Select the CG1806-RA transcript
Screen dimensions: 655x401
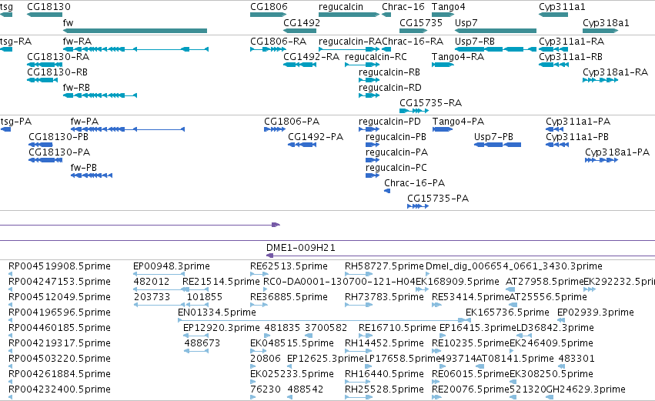pyautogui.click(x=268, y=49)
